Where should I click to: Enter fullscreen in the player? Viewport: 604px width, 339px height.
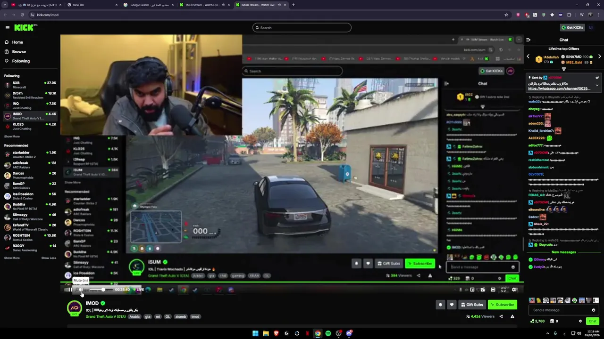click(x=503, y=290)
